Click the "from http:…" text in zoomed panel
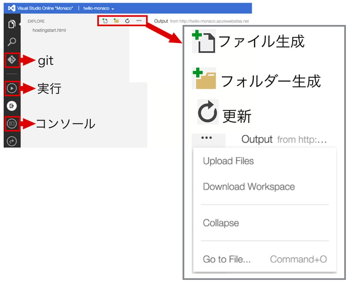 pyautogui.click(x=302, y=140)
